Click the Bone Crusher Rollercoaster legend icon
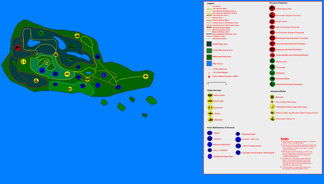324x184 pixels. pyautogui.click(x=272, y=102)
